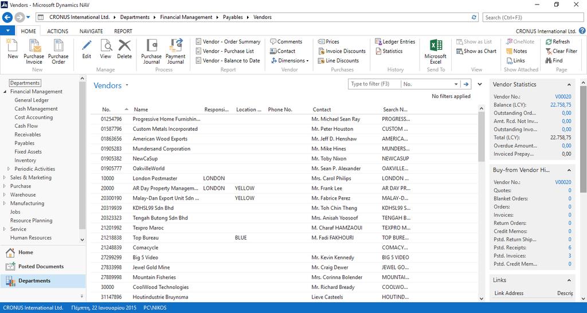Click Pstd. Receipts value 6

(570, 248)
